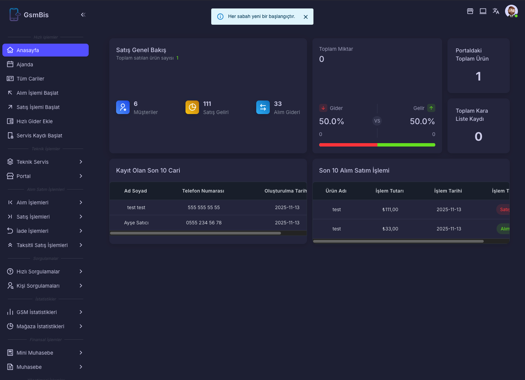The width and height of the screenshot is (525, 380).
Task: Click the laptop/screen icon near the avatar
Action: point(483,11)
